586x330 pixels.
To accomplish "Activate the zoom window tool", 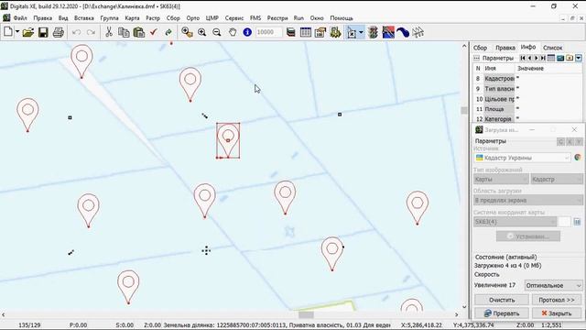I will (187, 33).
